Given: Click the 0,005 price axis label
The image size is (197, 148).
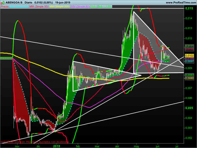Looking at the screenshot, I should click(x=189, y=108).
